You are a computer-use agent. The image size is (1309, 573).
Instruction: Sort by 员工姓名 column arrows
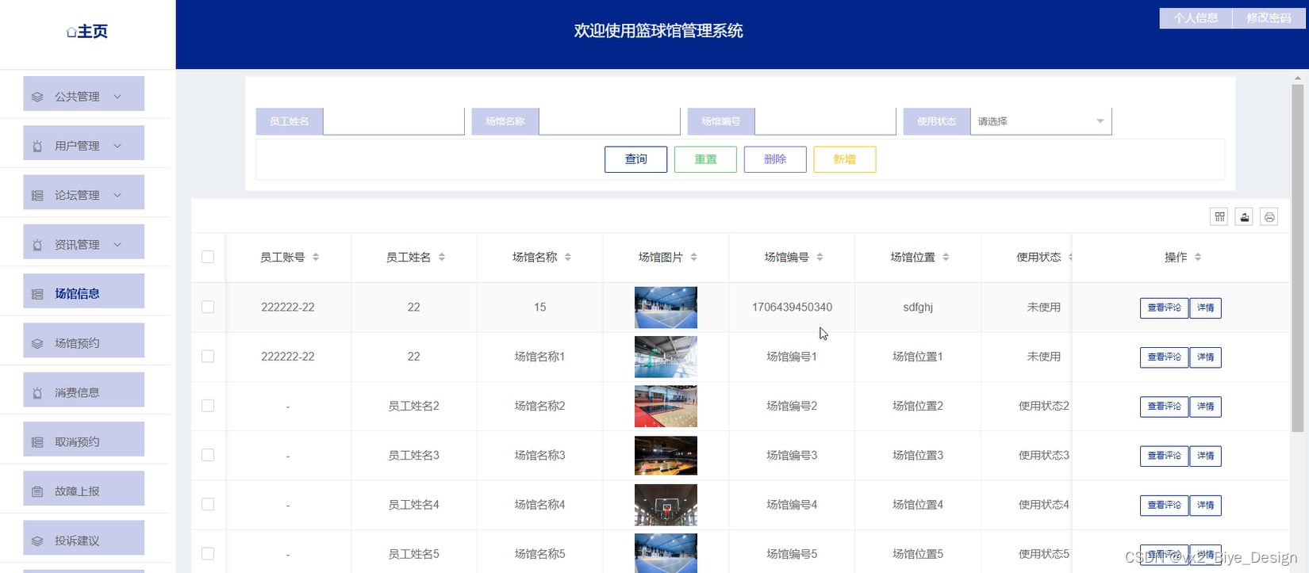point(442,257)
